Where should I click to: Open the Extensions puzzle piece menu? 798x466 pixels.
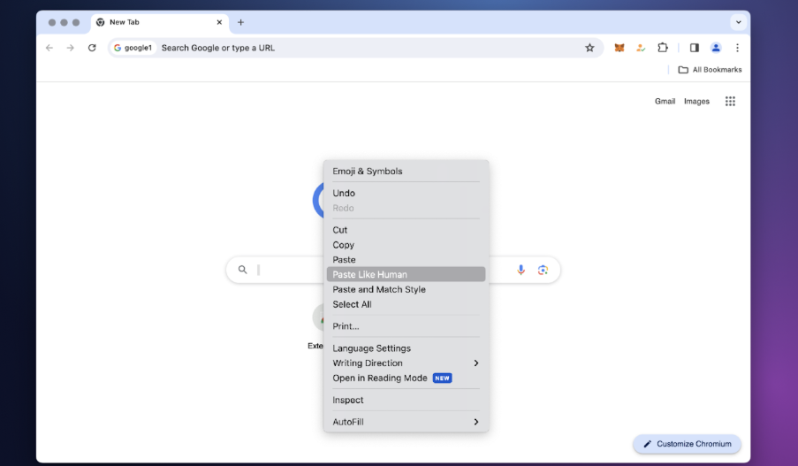click(663, 48)
